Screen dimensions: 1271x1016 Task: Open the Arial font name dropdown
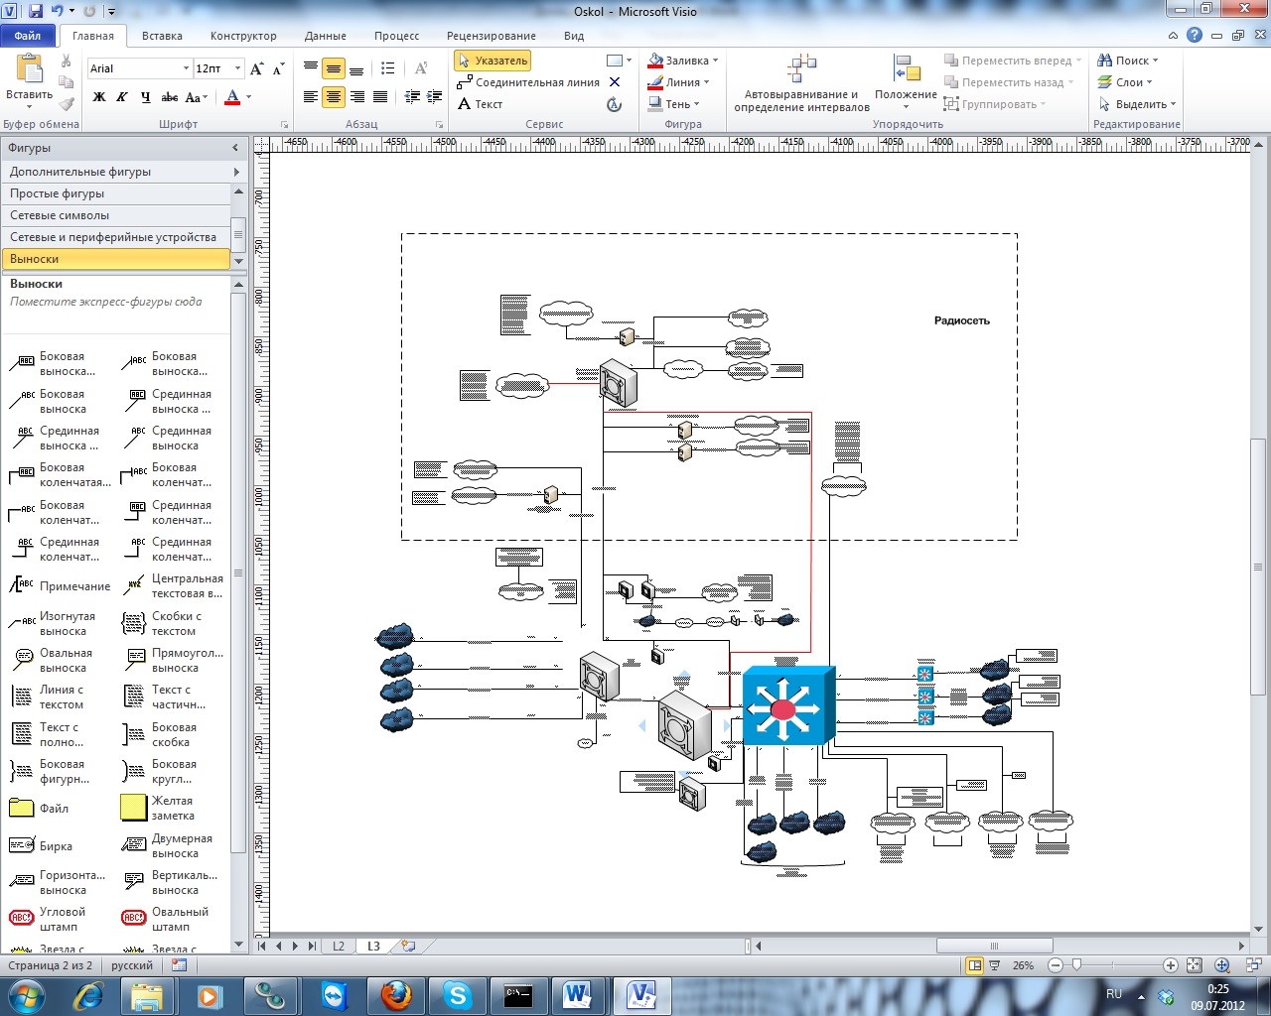tap(186, 68)
